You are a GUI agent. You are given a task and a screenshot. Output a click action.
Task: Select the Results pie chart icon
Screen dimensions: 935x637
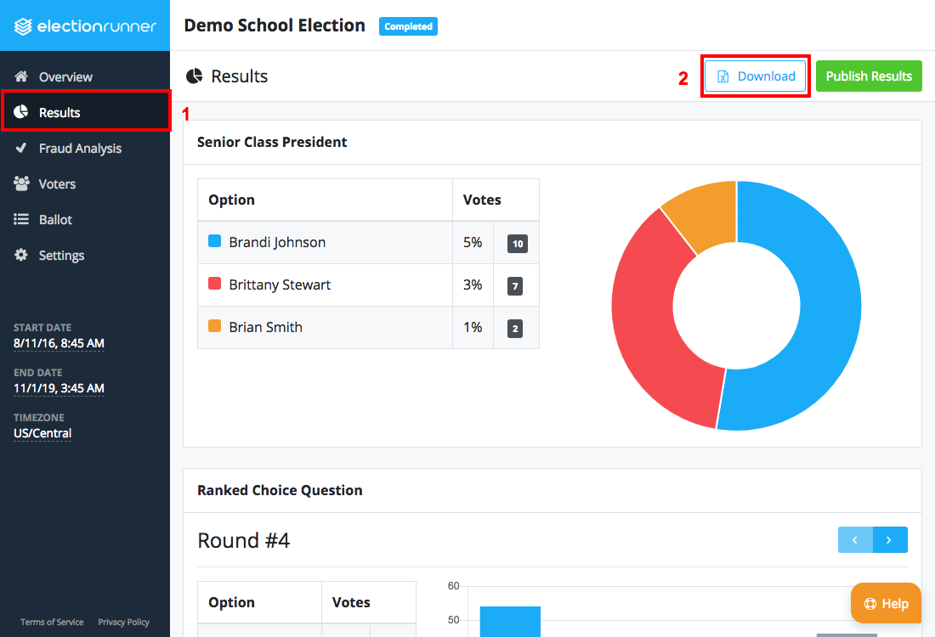(20, 111)
